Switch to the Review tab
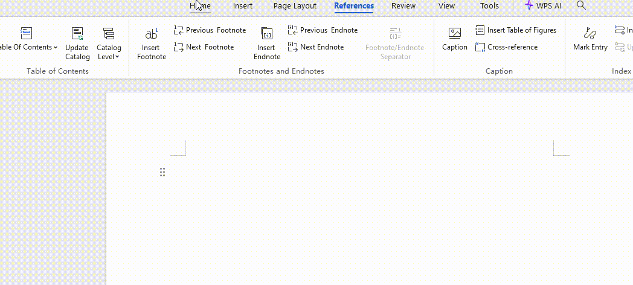The image size is (633, 285). coord(403,5)
